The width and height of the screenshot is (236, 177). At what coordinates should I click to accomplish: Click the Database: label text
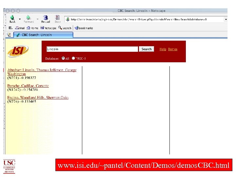(x=52, y=59)
